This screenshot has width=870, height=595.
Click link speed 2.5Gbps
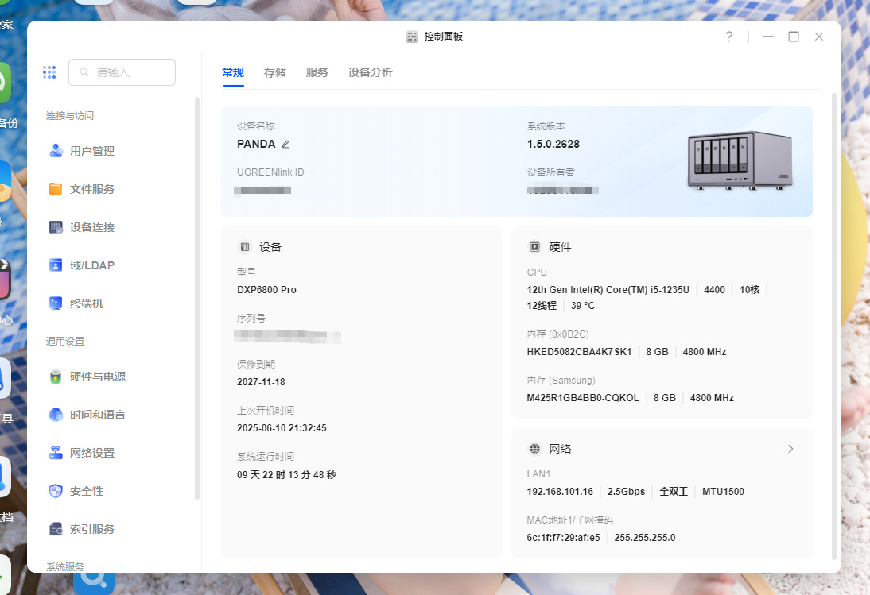627,492
